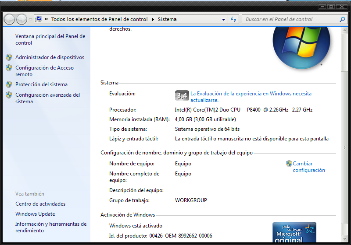This screenshot has width=351, height=245.
Task: Click the scrollbar up arrow
Action: tap(344, 31)
